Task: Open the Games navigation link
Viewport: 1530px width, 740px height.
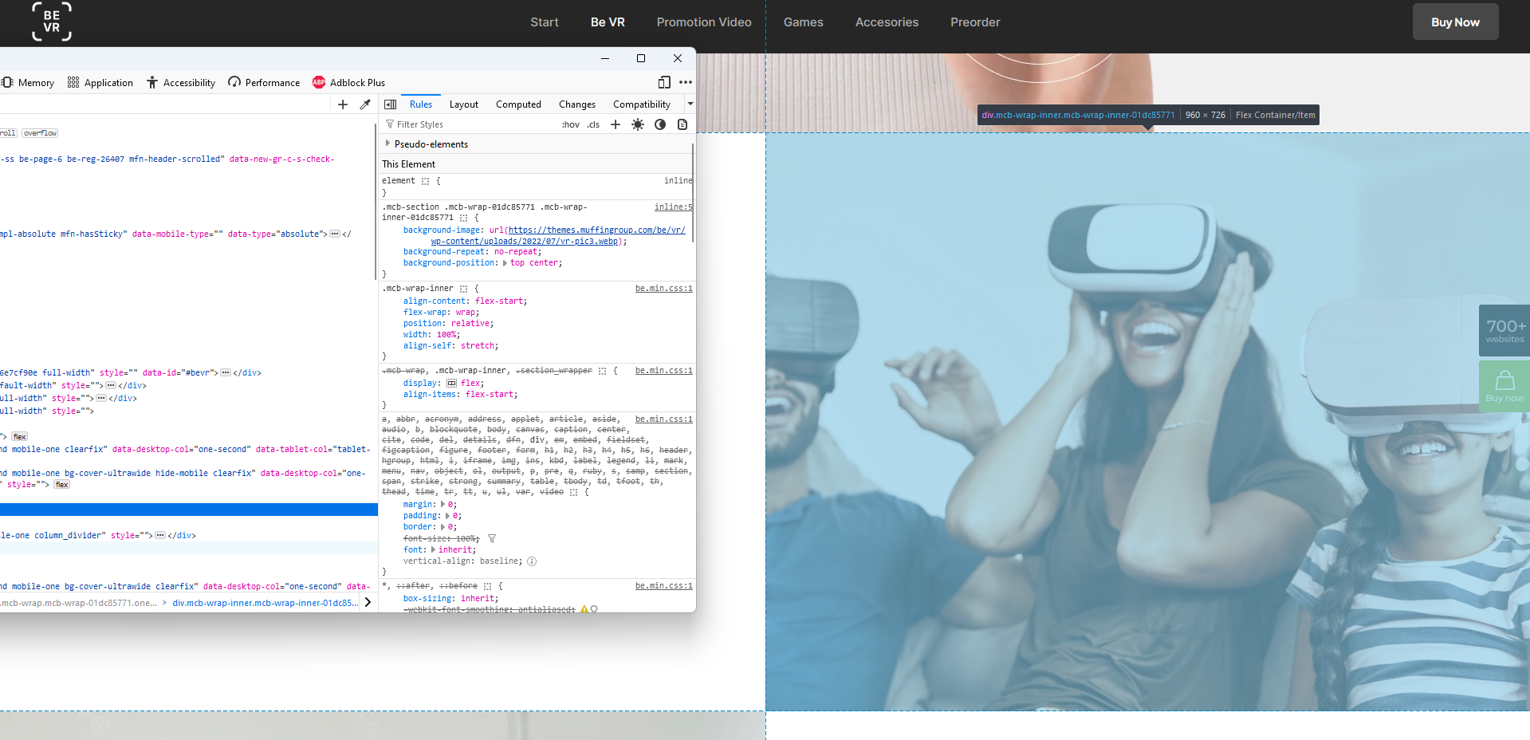Action: pos(803,22)
